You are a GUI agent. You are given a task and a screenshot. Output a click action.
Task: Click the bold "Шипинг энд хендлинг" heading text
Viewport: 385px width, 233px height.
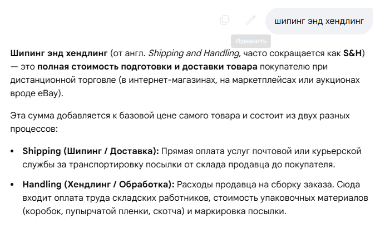pos(59,53)
